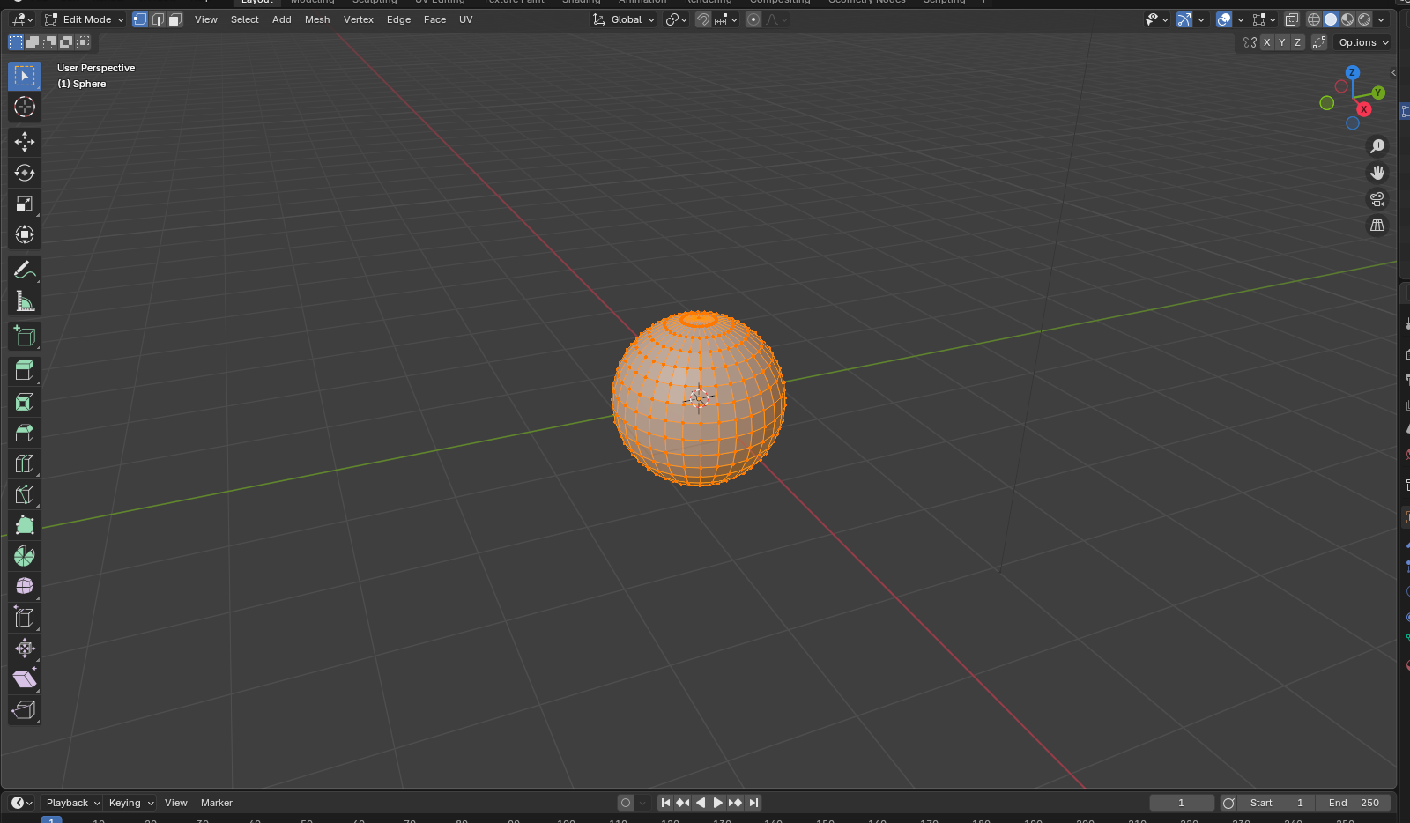Open the Playback dropdown in timeline

pyautogui.click(x=72, y=803)
